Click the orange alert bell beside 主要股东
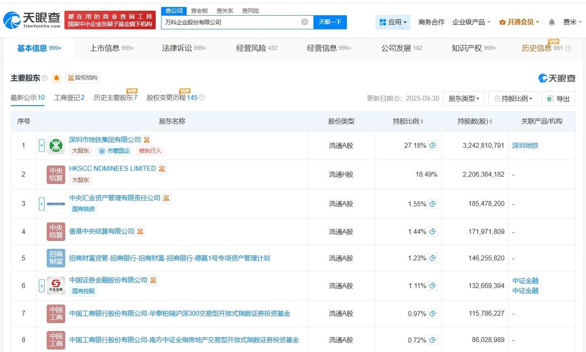Viewport: 586px width, 352px height. [56, 78]
